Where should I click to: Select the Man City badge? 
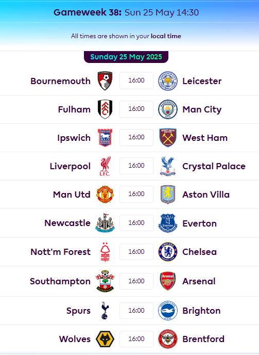(x=168, y=109)
